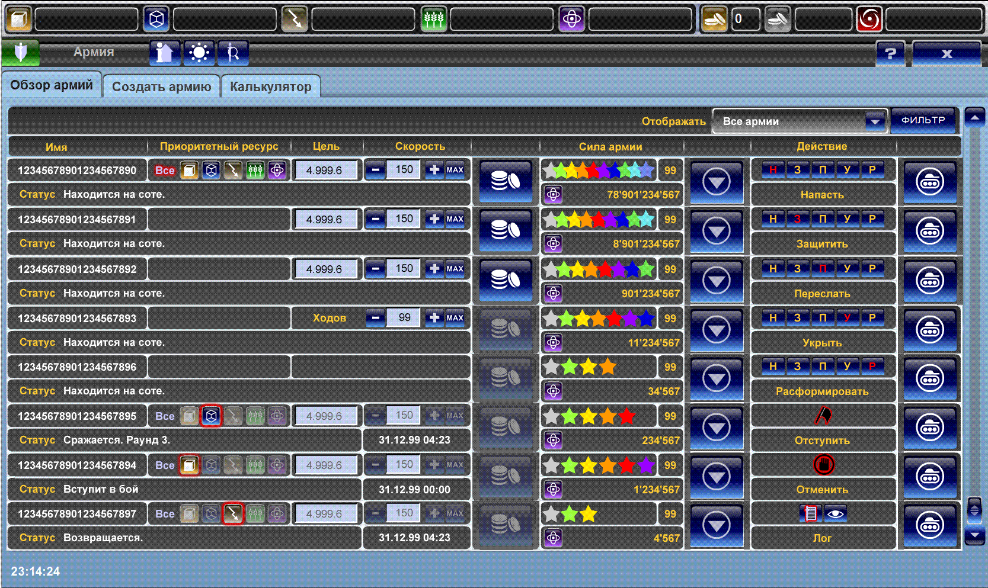Viewport: 988px width, 588px height.
Task: Click the sun icon in the header
Action: click(199, 53)
